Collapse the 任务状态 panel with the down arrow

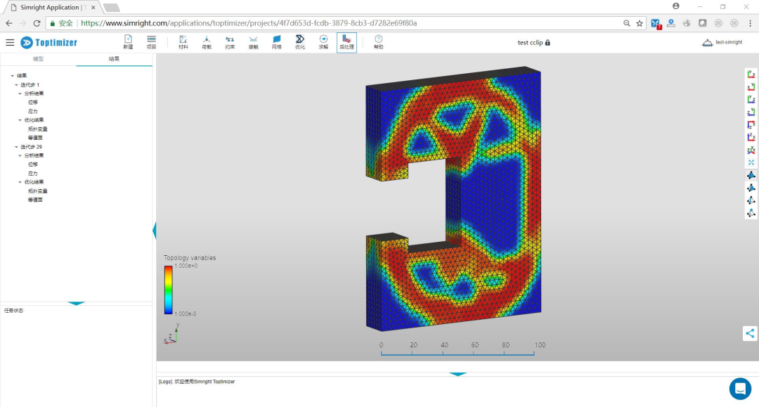point(76,304)
